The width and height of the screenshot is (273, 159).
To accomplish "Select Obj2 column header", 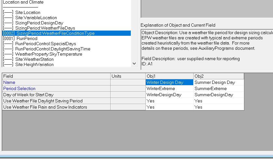I will 219,76.
